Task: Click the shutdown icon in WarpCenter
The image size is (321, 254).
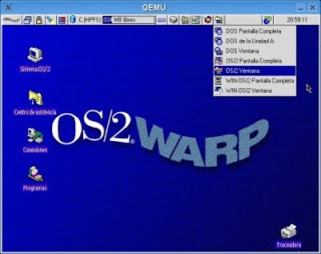Action: pyautogui.click(x=62, y=20)
